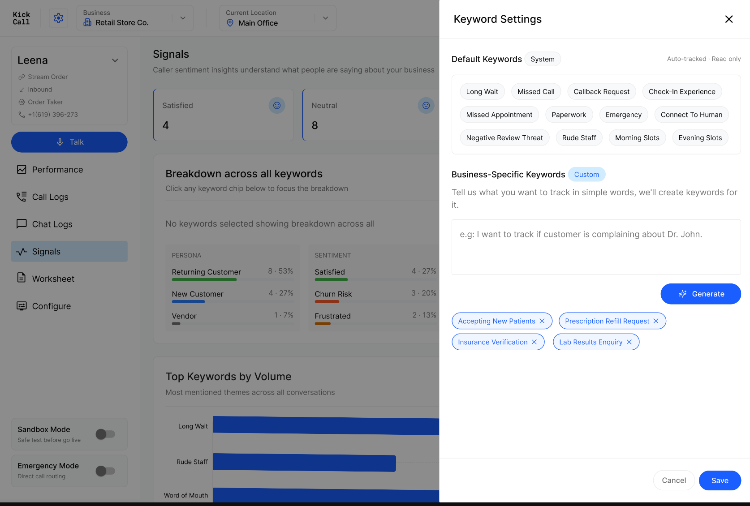The width and height of the screenshot is (750, 506).
Task: Open the Call Logs page
Action: (69, 197)
